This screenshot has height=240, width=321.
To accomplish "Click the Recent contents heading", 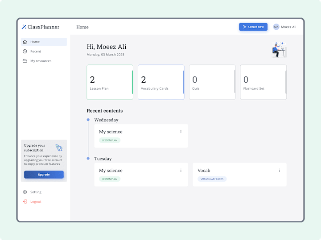I will click(105, 111).
